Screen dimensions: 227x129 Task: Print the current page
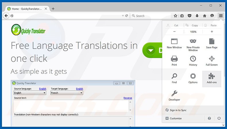[174, 61]
